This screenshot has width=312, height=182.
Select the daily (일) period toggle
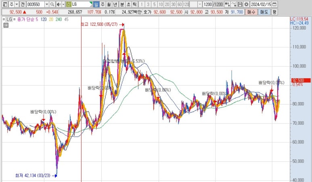click(x=96, y=4)
